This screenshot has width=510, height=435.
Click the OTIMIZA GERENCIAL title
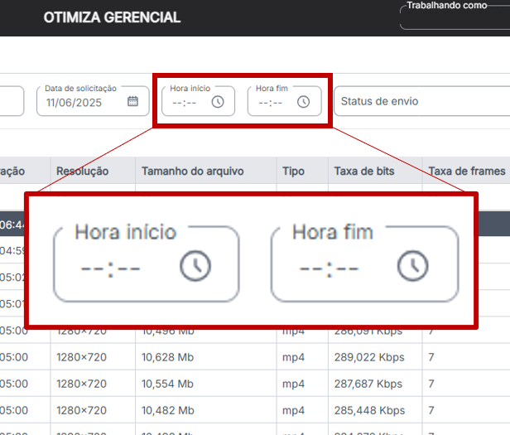pos(112,17)
